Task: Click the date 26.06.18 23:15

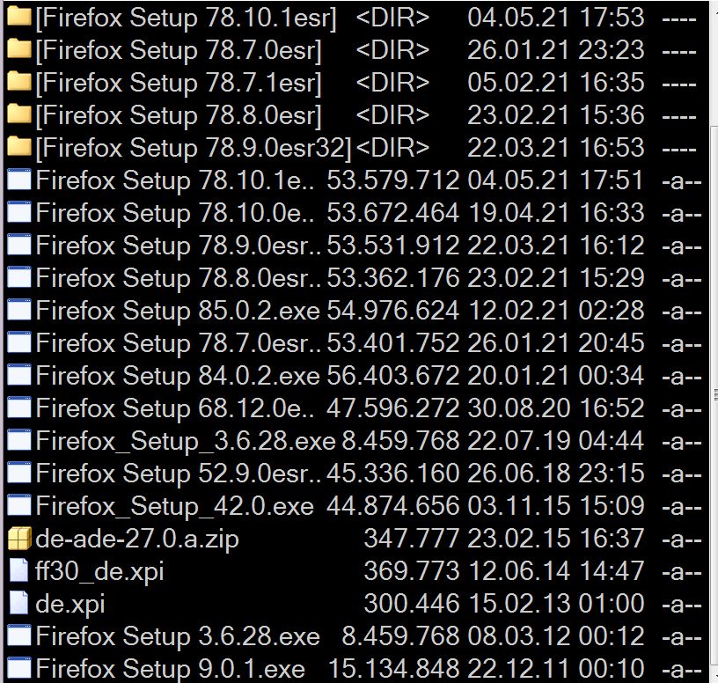Action: point(556,473)
